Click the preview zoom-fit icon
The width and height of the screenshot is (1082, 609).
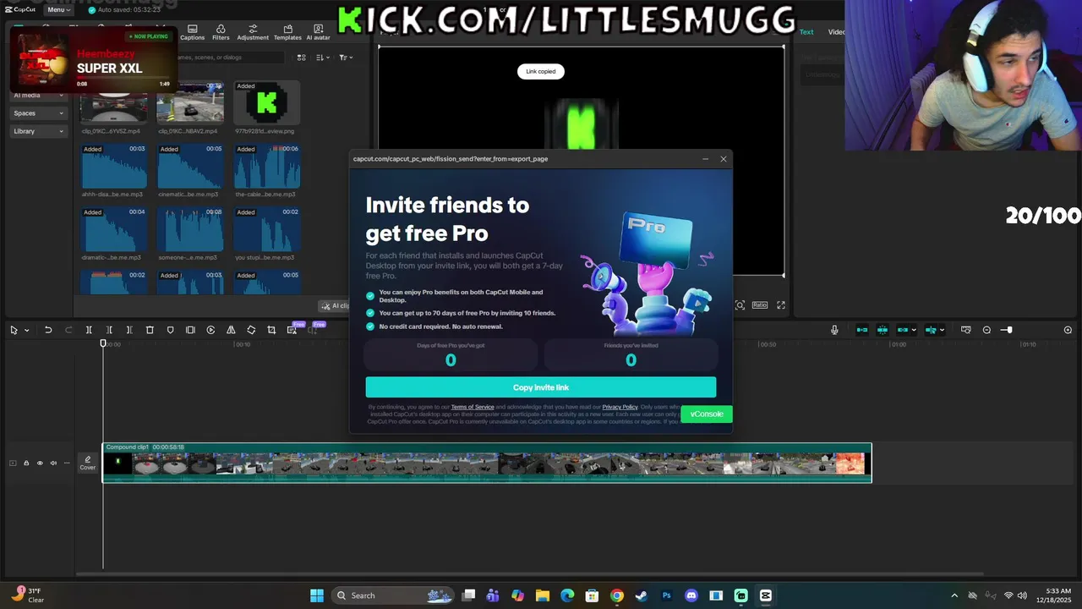pyautogui.click(x=740, y=305)
